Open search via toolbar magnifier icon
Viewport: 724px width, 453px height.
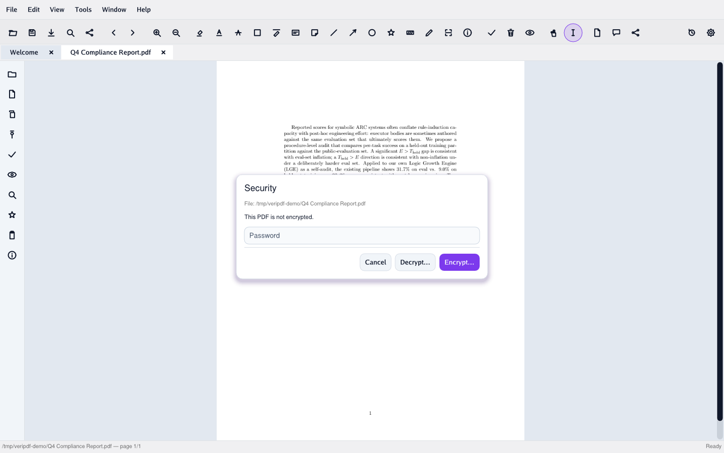click(70, 33)
